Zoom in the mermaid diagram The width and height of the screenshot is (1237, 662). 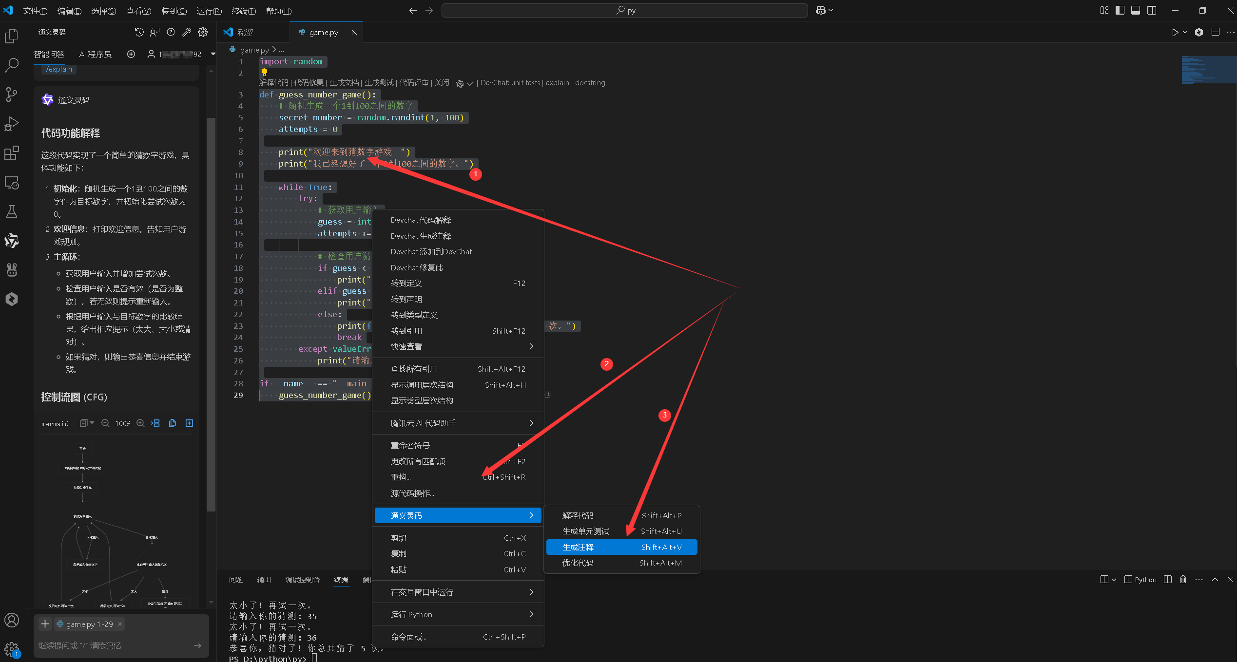coord(140,423)
